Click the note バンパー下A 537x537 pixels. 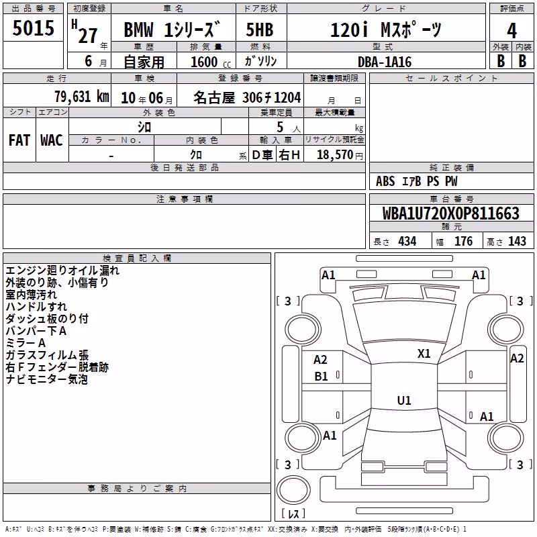click(x=36, y=331)
